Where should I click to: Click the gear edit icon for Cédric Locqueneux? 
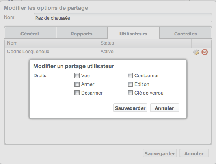[196, 52]
